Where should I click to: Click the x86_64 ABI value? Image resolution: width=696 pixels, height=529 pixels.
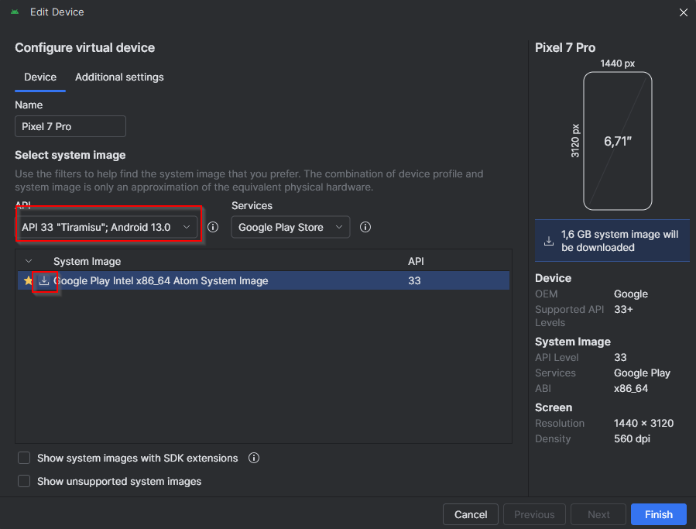(x=631, y=389)
